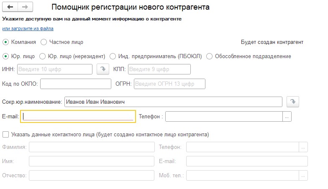
Task: Click the forward arrow navigation button
Action: click(25, 7)
